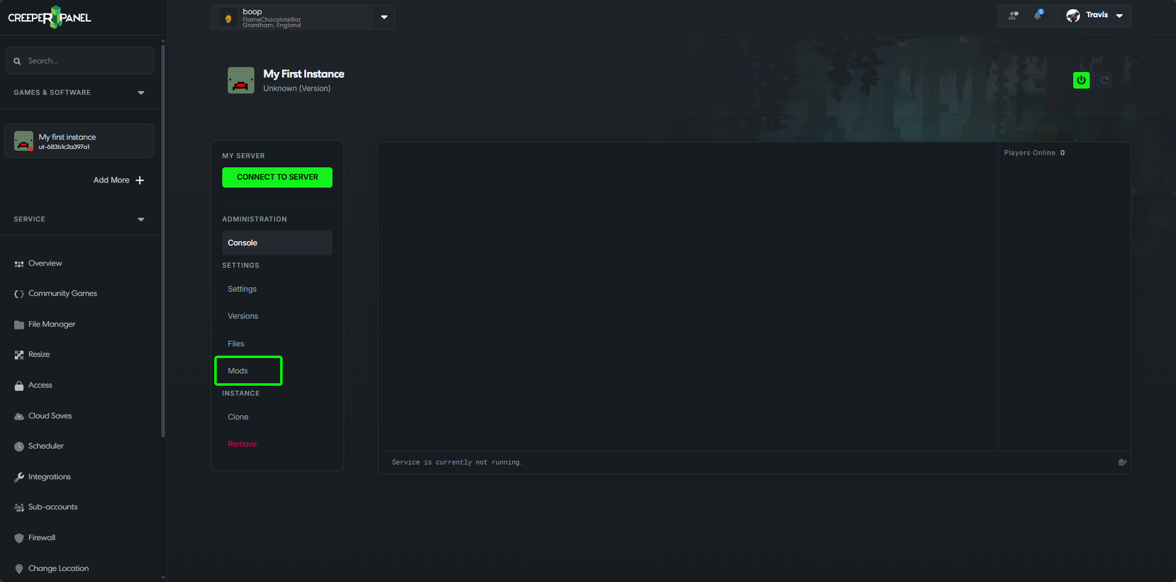
Task: Click the My First Instance header avatar
Action: coord(241,81)
